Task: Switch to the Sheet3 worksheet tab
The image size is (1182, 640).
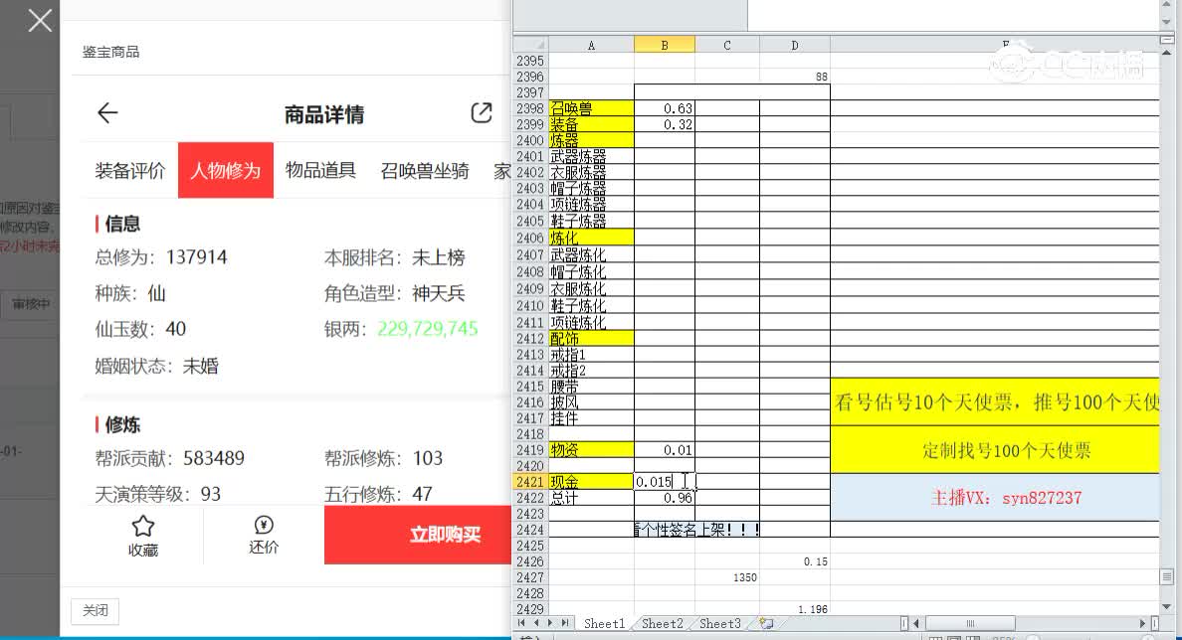Action: click(717, 623)
